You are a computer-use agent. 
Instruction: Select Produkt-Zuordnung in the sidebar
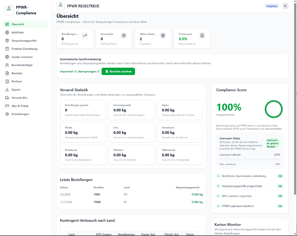26,49
